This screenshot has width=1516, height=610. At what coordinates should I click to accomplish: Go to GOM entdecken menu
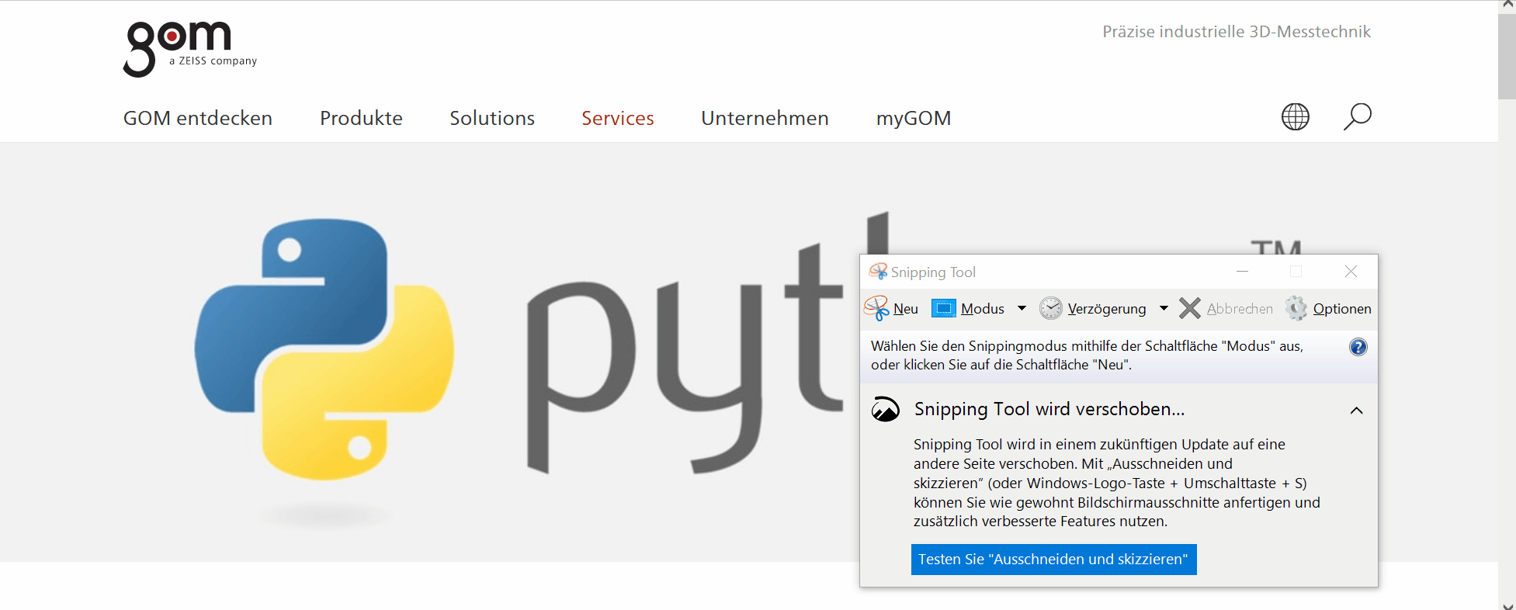(198, 118)
